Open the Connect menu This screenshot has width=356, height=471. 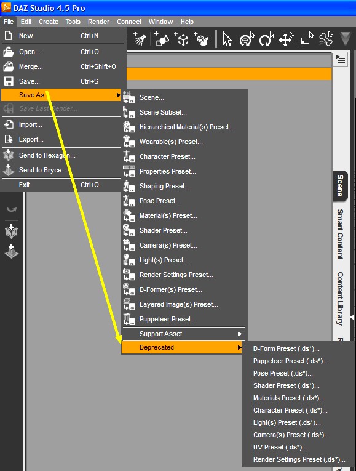(129, 22)
